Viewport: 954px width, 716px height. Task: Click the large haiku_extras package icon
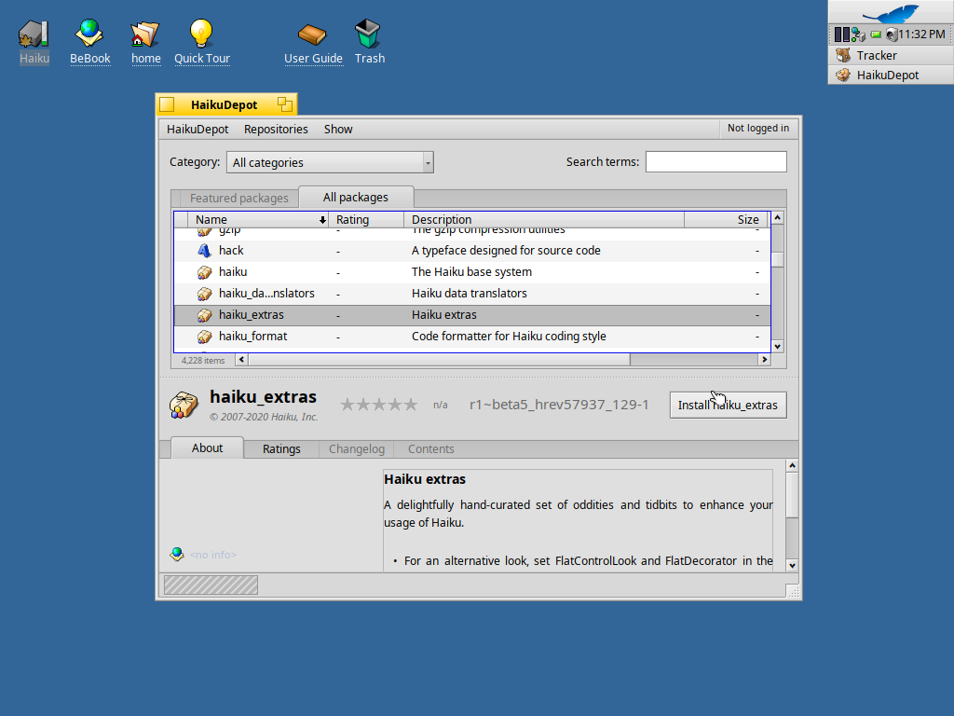pos(184,405)
